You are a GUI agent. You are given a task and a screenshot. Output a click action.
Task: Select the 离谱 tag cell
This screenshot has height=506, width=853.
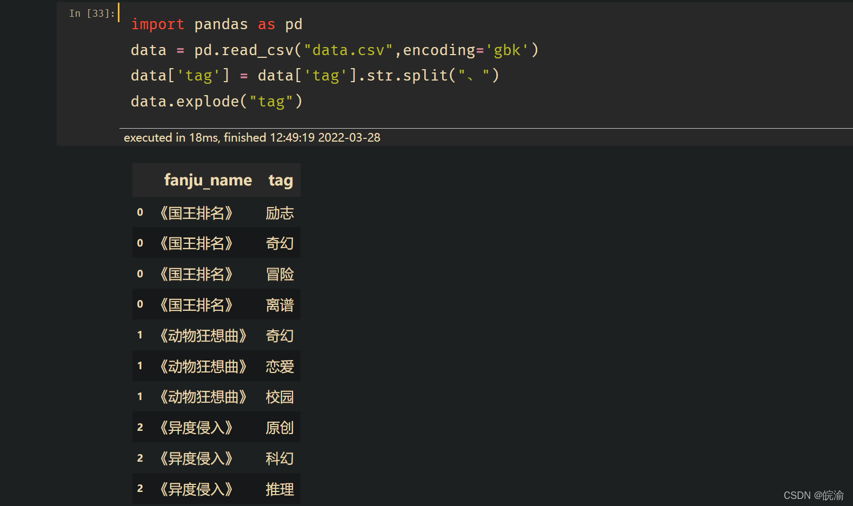tap(279, 305)
